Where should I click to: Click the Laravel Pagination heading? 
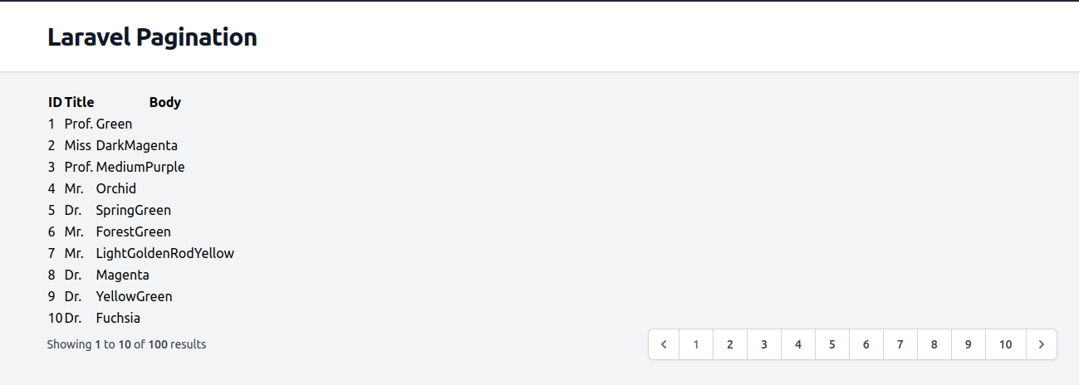click(152, 37)
